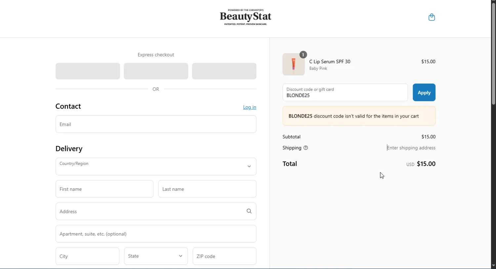The height and width of the screenshot is (269, 496).
Task: Focus the Email input field
Action: pos(156,124)
